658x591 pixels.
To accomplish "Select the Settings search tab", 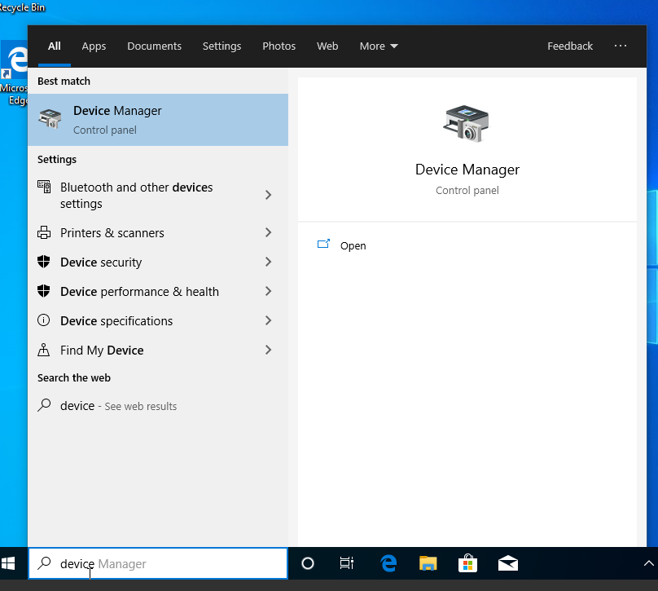I will (222, 46).
